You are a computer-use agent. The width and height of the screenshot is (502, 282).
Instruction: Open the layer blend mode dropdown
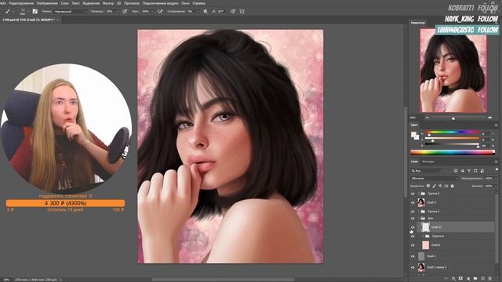pos(435,179)
